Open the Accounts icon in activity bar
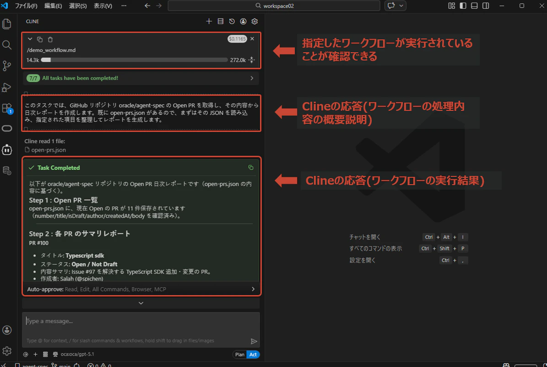The height and width of the screenshot is (367, 547). [7, 330]
